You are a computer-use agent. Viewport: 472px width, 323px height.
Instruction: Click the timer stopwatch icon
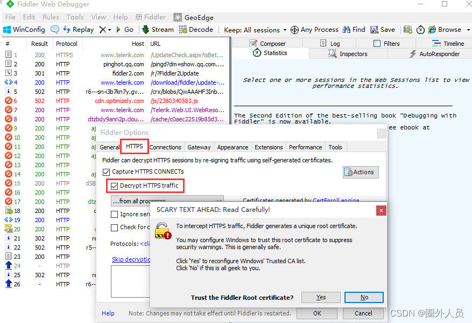[x=420, y=30]
